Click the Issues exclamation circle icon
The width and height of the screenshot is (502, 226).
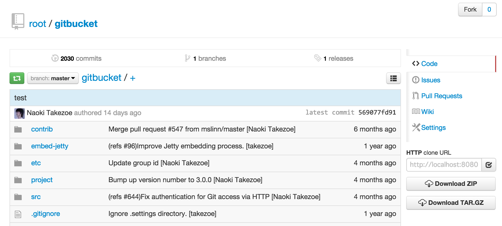416,80
